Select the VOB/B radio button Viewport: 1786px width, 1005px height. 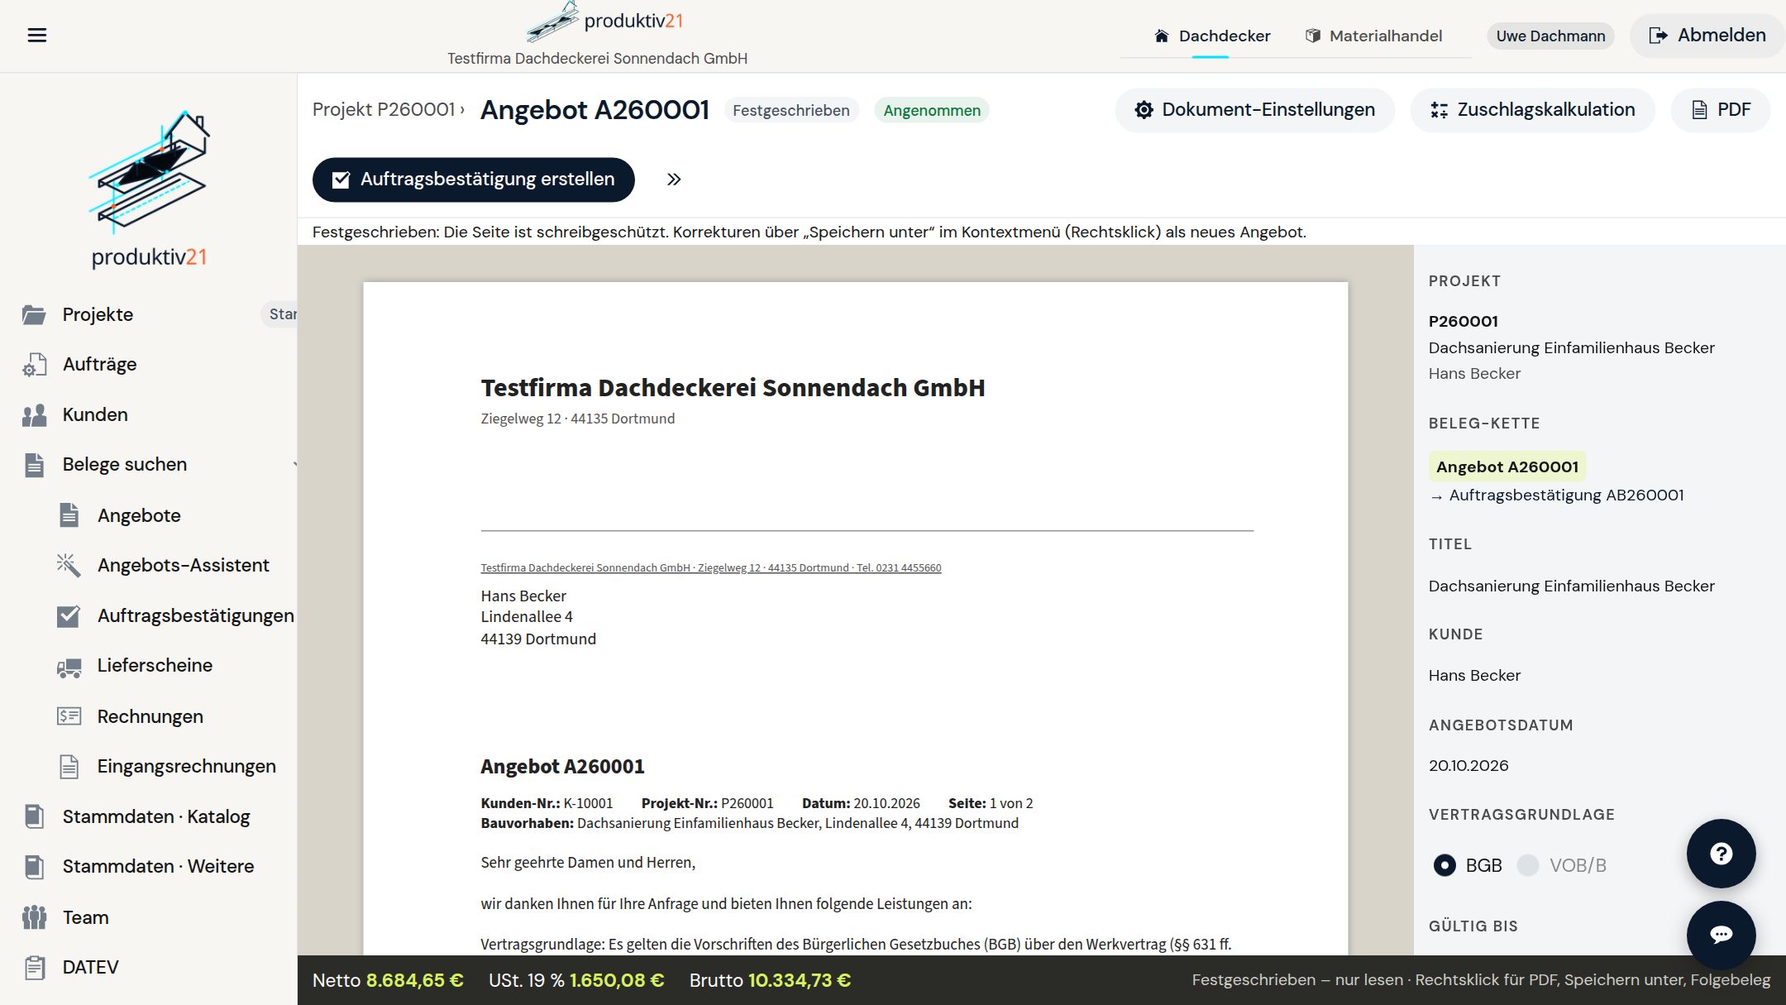point(1528,865)
